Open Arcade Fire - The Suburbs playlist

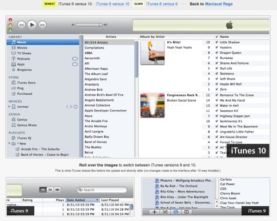point(40,149)
